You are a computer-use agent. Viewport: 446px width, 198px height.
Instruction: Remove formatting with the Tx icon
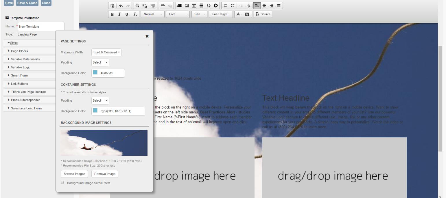coord(135,14)
